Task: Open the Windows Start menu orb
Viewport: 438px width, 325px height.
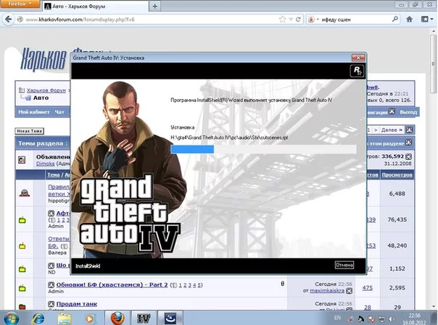Action: 10,318
